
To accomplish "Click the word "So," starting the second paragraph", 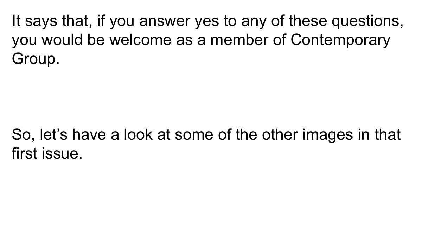I will 22,134.
